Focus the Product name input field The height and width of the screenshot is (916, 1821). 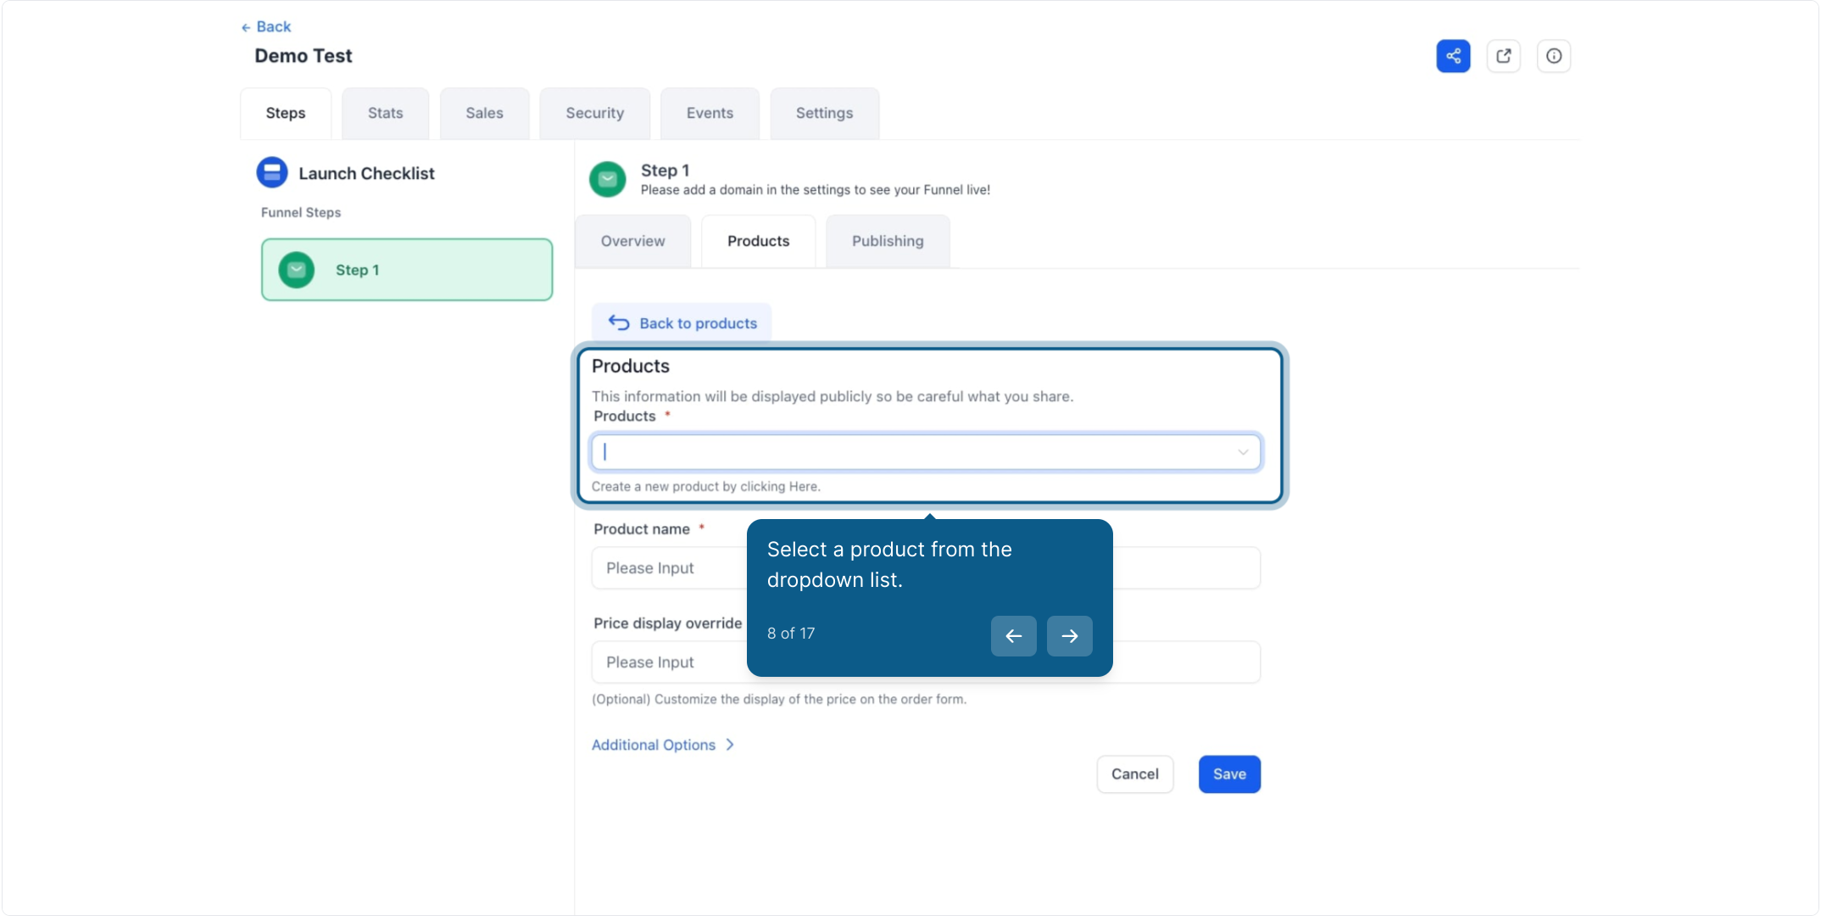926,568
